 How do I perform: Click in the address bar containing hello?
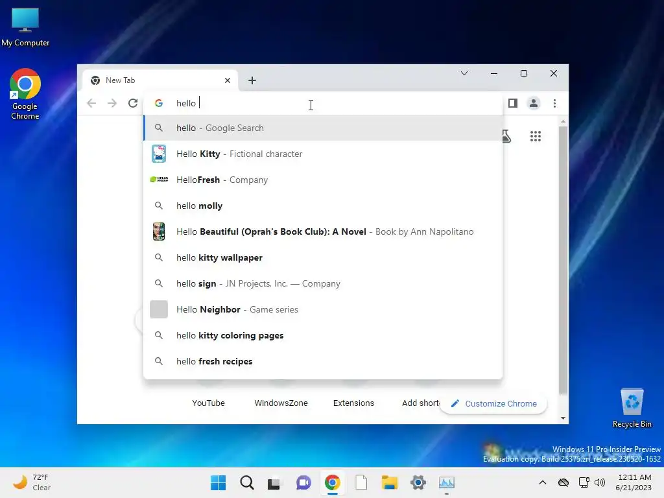pyautogui.click(x=322, y=103)
